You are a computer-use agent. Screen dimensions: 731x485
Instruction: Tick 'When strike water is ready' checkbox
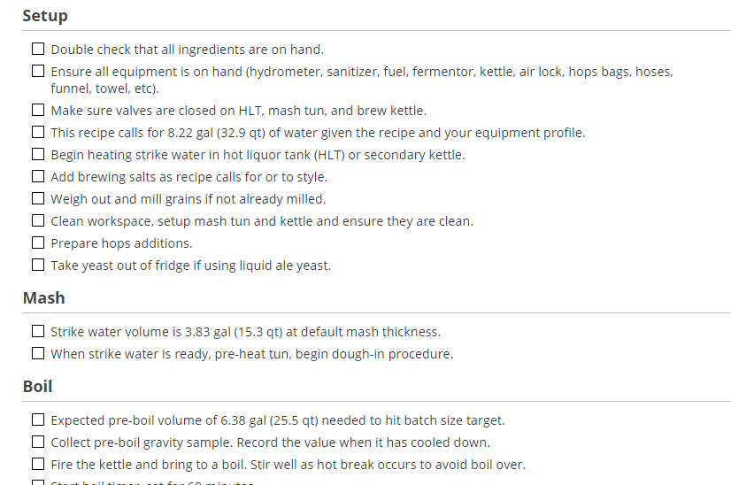[x=38, y=354]
